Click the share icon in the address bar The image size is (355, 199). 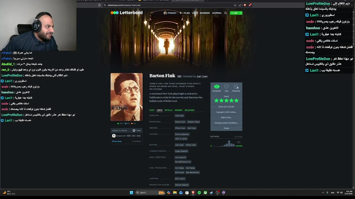240,5
